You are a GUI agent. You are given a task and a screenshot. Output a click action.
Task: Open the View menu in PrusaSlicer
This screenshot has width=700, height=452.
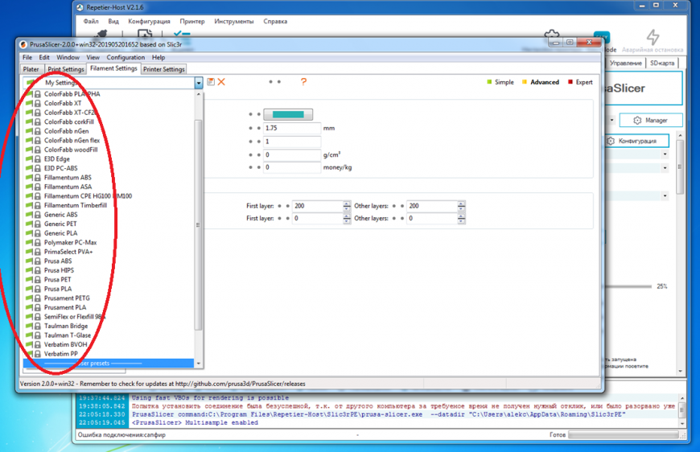coord(93,58)
